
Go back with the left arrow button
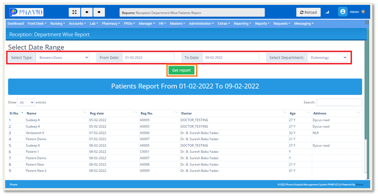pos(87,12)
